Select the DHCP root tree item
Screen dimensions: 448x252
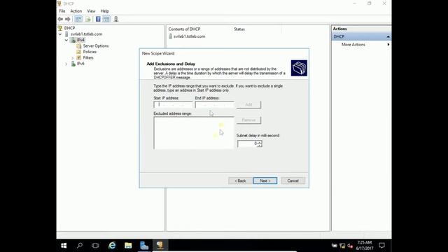tap(69, 28)
